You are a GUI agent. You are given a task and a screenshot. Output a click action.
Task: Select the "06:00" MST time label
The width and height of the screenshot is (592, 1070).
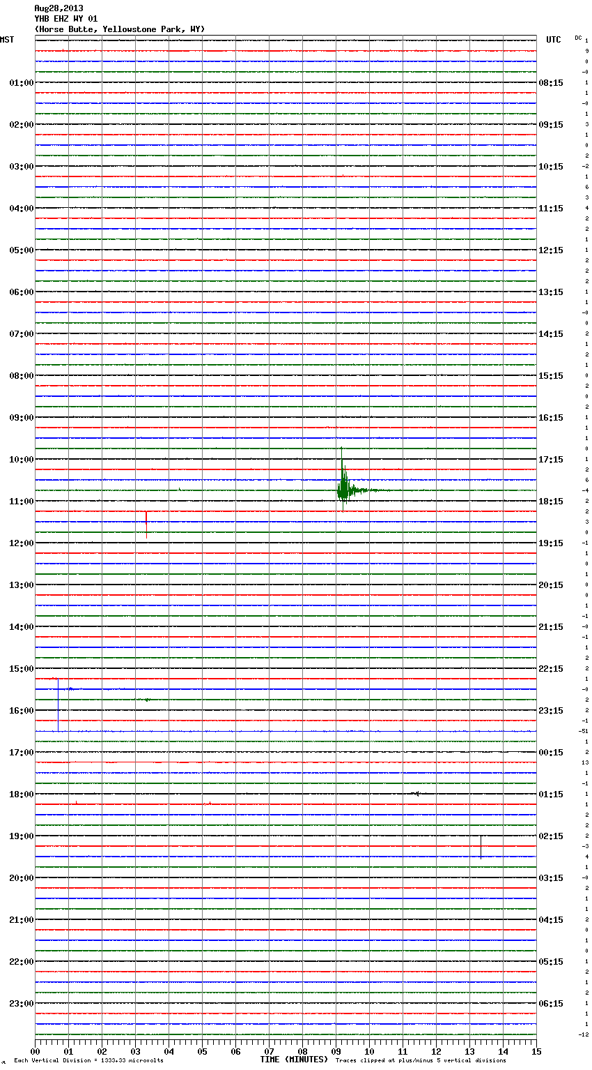pyautogui.click(x=22, y=292)
